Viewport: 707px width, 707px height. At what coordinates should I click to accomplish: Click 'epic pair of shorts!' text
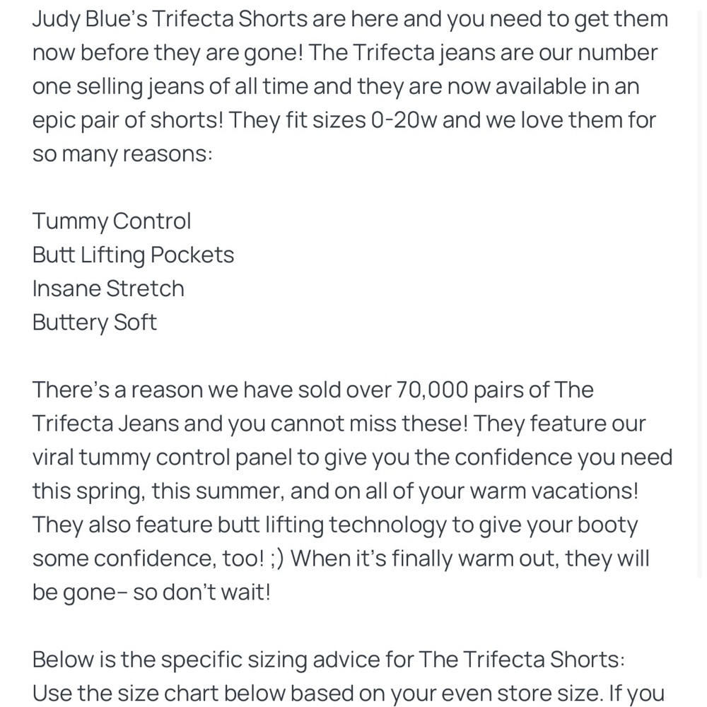(x=127, y=120)
